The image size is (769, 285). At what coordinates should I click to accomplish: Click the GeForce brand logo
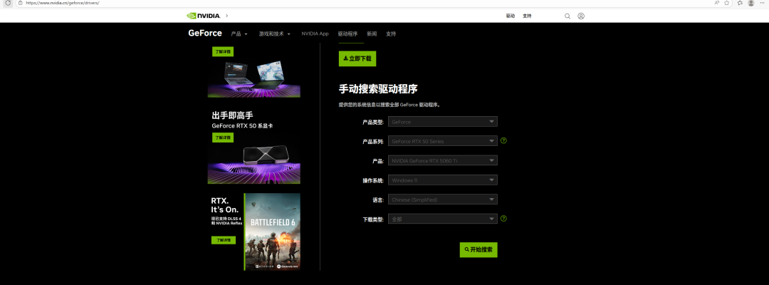click(x=205, y=33)
